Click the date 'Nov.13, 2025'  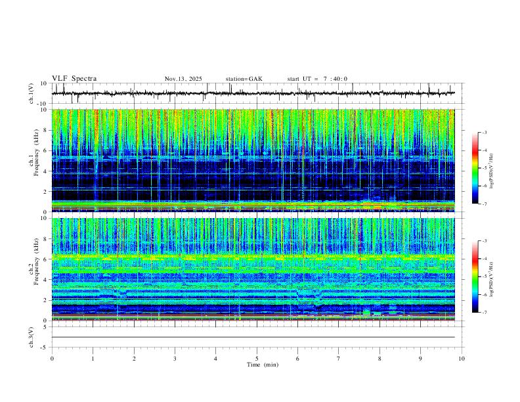tap(183, 79)
